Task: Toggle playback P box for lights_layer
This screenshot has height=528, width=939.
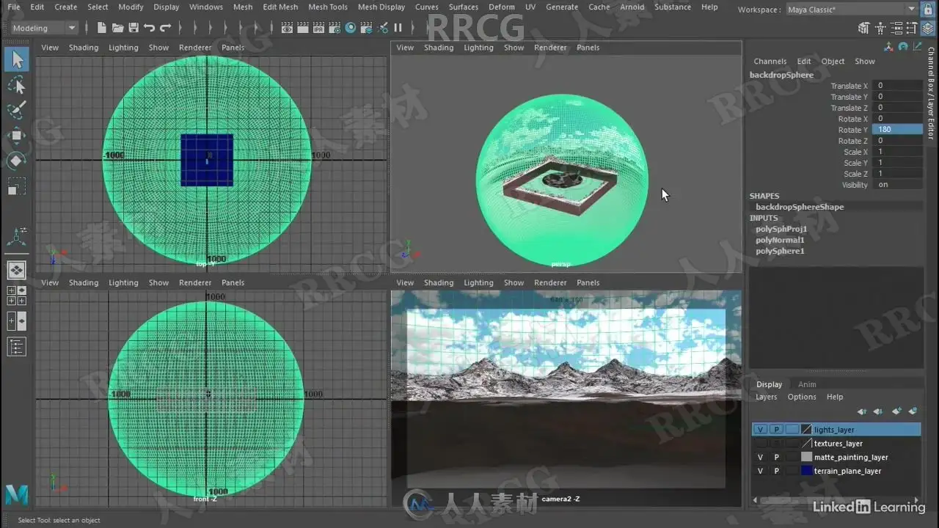Action: (x=776, y=430)
